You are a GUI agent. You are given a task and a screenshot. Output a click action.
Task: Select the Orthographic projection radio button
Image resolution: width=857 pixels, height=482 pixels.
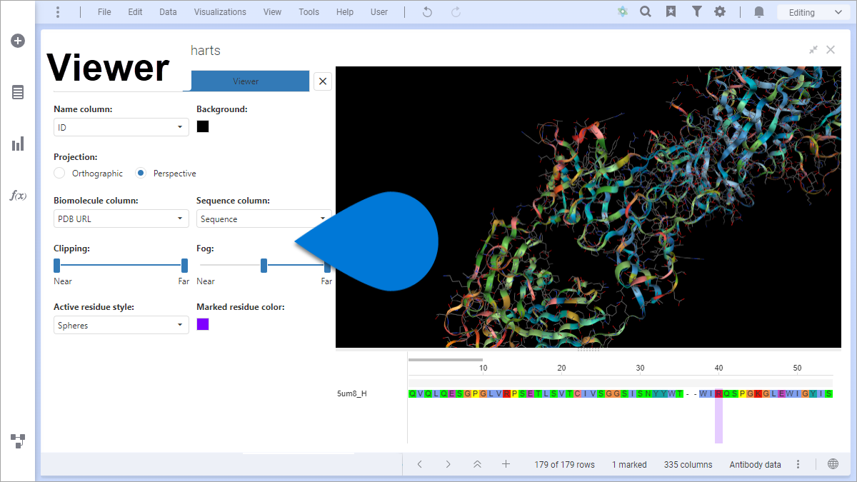tap(59, 173)
